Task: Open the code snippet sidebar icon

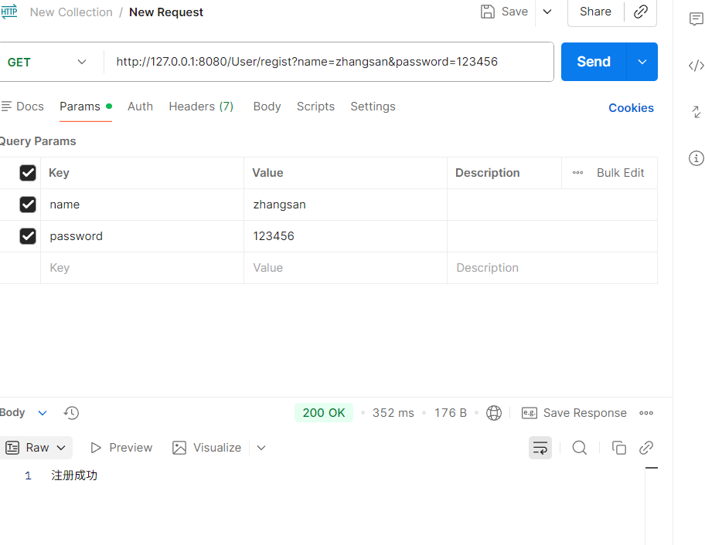Action: [x=696, y=66]
